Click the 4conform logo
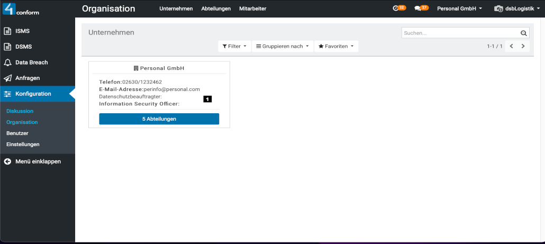Screen dimensions: 545x244 (x=21, y=9)
